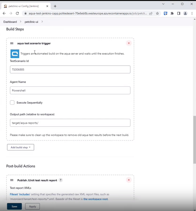Click the aqua logo icon
196x211 pixels.
pos(15,54)
